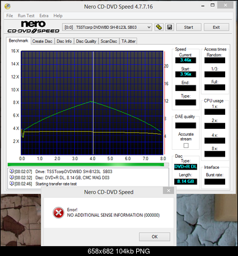Toggle the Accurate stream checkbox
238x256 pixels.
(186, 145)
